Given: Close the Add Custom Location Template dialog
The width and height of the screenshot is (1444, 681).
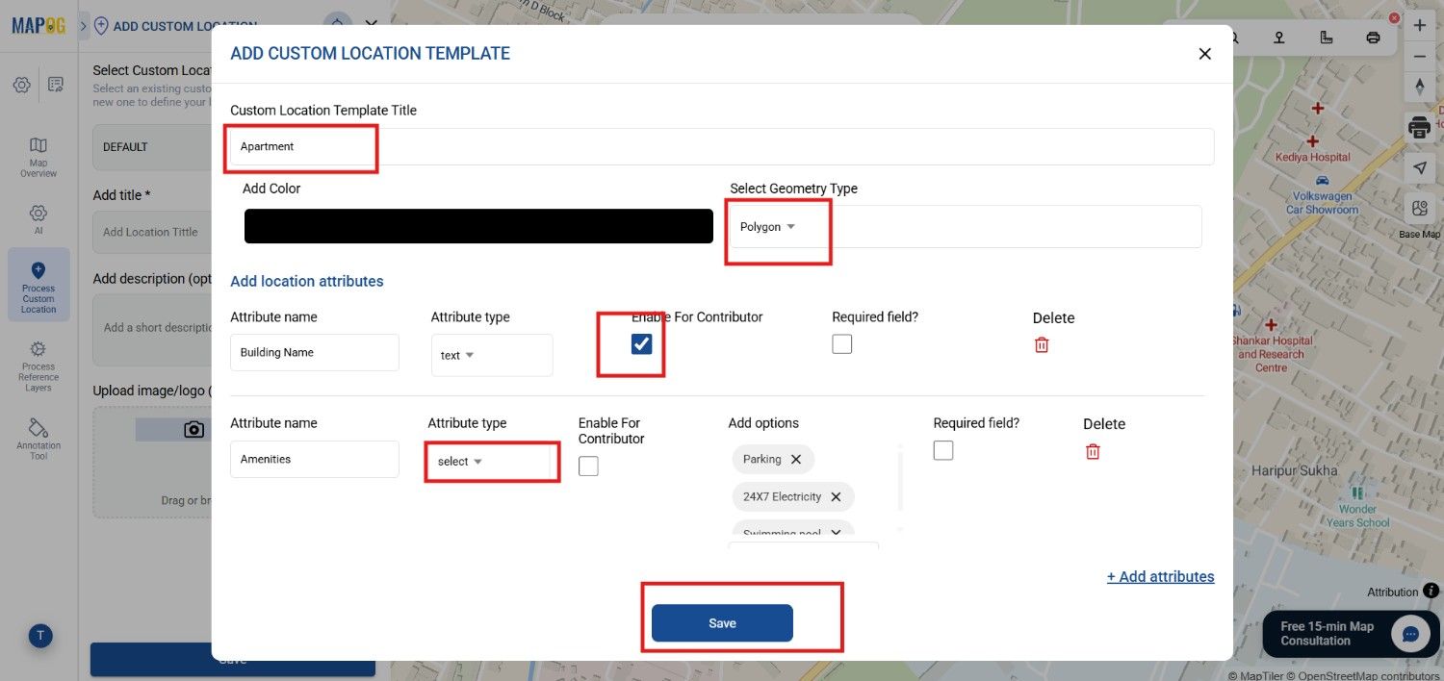Looking at the screenshot, I should tap(1204, 54).
